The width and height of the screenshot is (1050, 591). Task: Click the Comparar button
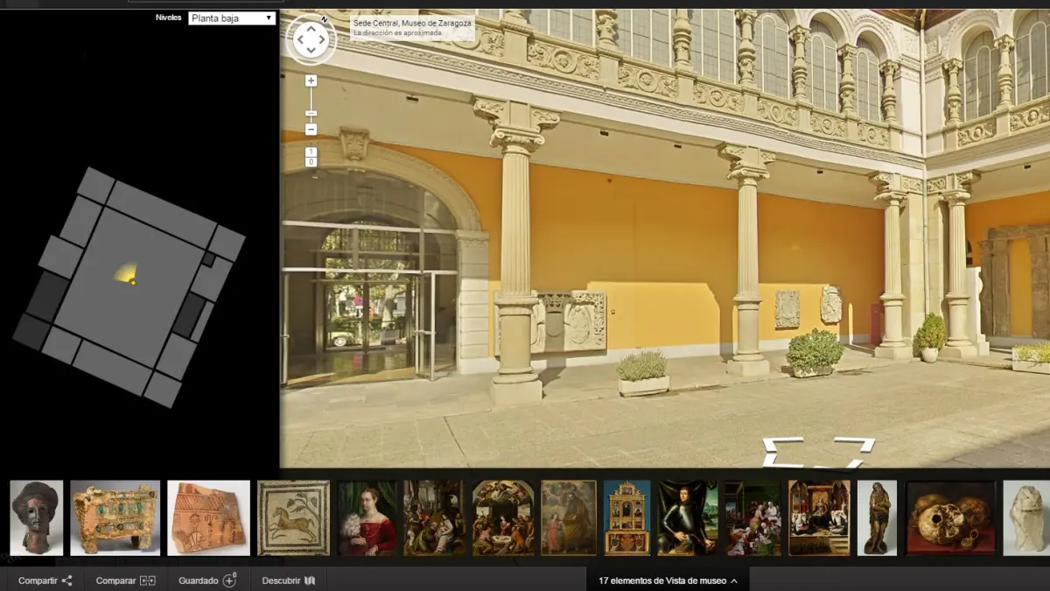[x=125, y=580]
